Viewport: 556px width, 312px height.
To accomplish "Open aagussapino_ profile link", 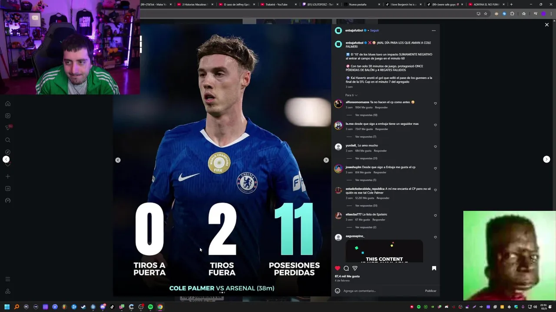I will 355,236.
